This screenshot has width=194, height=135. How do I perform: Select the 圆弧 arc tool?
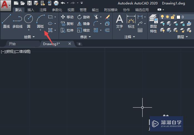click(x=41, y=21)
